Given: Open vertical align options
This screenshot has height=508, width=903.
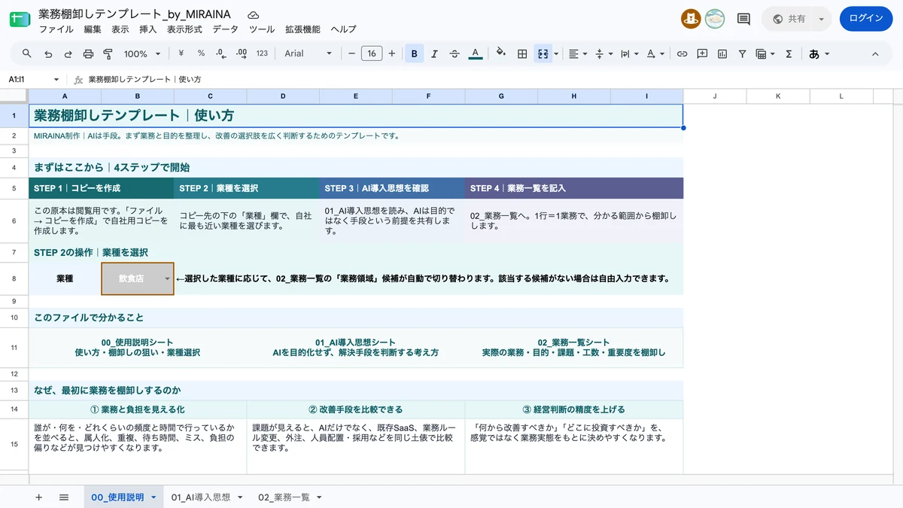Looking at the screenshot, I should click(x=604, y=53).
